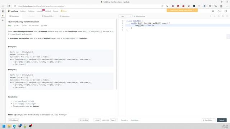Click the read aloud icon in address bar

click(162, 6)
